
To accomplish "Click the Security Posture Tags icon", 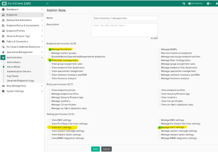I will point(3,36).
